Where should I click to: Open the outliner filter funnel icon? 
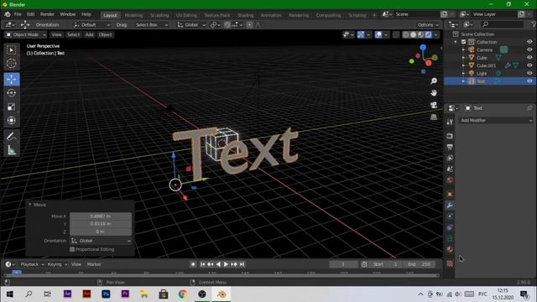534,24
